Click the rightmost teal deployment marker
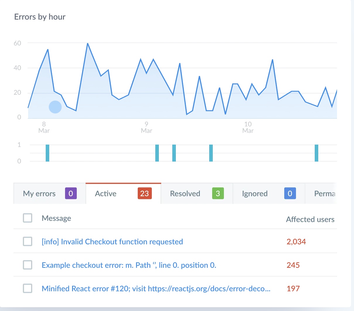 pyautogui.click(x=316, y=153)
